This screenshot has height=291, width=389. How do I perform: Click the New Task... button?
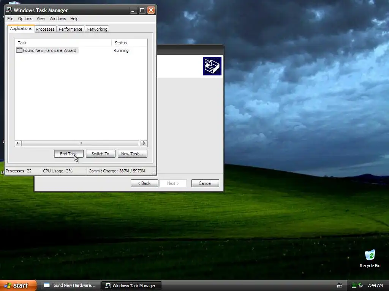(132, 154)
